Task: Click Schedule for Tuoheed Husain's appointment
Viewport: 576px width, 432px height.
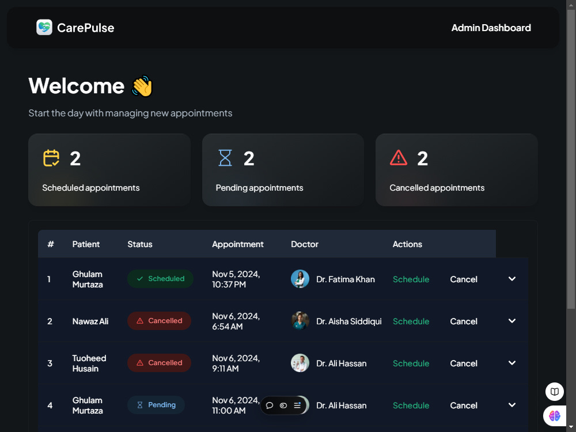Action: pos(411,363)
